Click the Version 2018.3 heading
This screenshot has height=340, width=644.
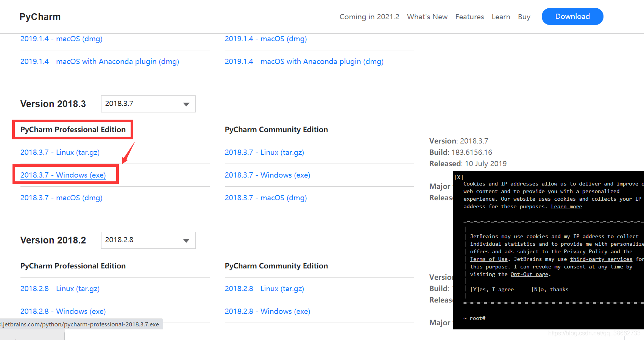[53, 104]
